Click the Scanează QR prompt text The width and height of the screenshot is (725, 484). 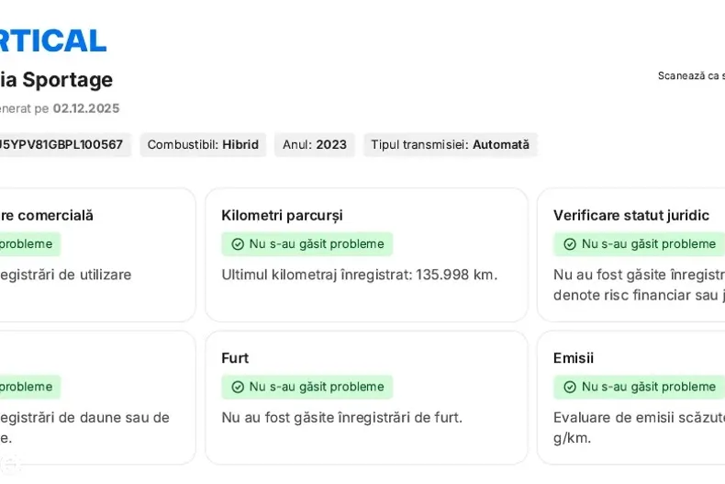(x=691, y=75)
